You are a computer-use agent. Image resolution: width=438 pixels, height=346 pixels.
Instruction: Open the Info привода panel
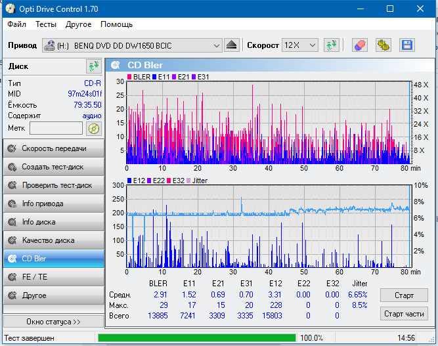[53, 204]
